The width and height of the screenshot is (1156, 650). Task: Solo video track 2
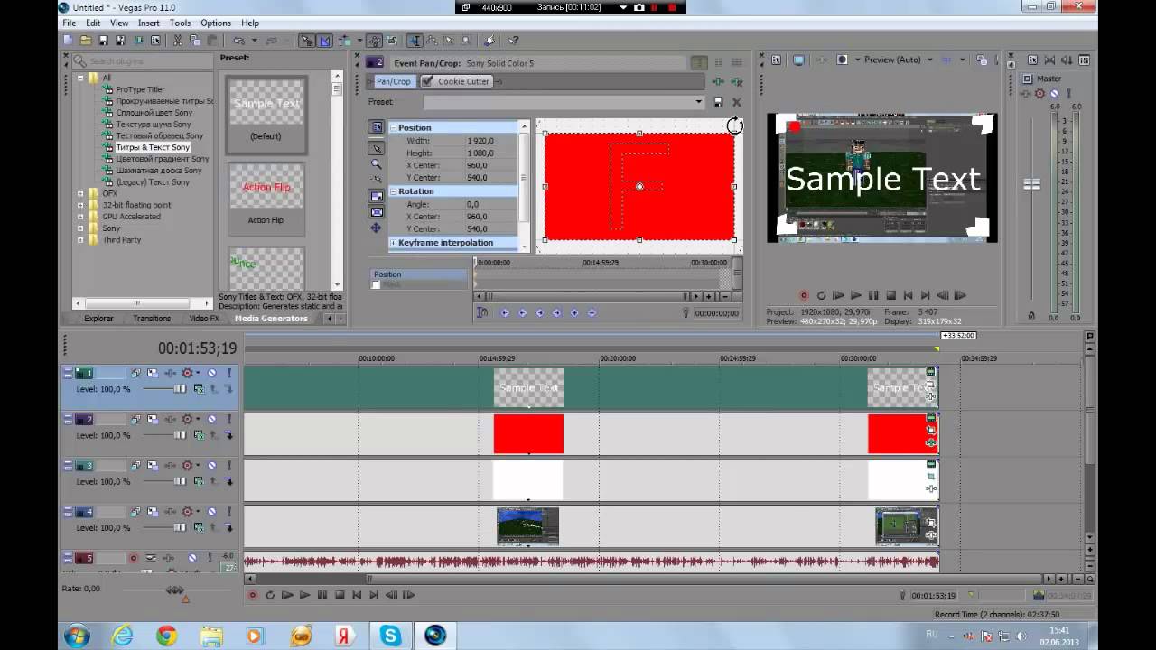pos(229,420)
